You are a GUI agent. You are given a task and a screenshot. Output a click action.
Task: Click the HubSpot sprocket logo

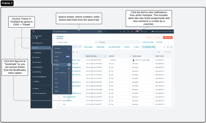tap(34, 31)
